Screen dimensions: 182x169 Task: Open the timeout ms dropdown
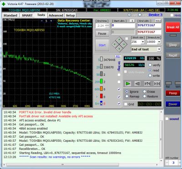[x=159, y=42]
